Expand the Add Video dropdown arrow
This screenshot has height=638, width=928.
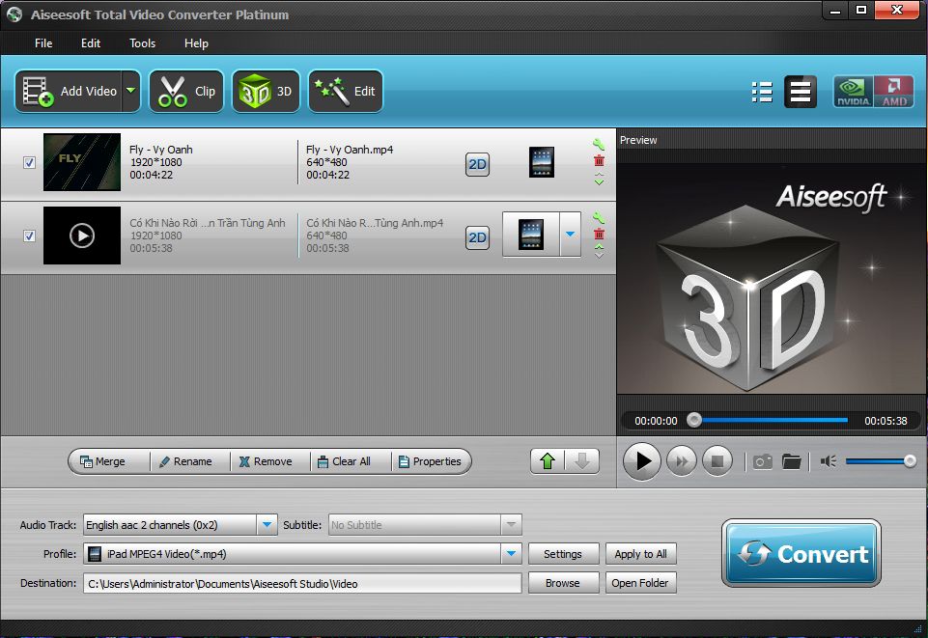(x=131, y=91)
